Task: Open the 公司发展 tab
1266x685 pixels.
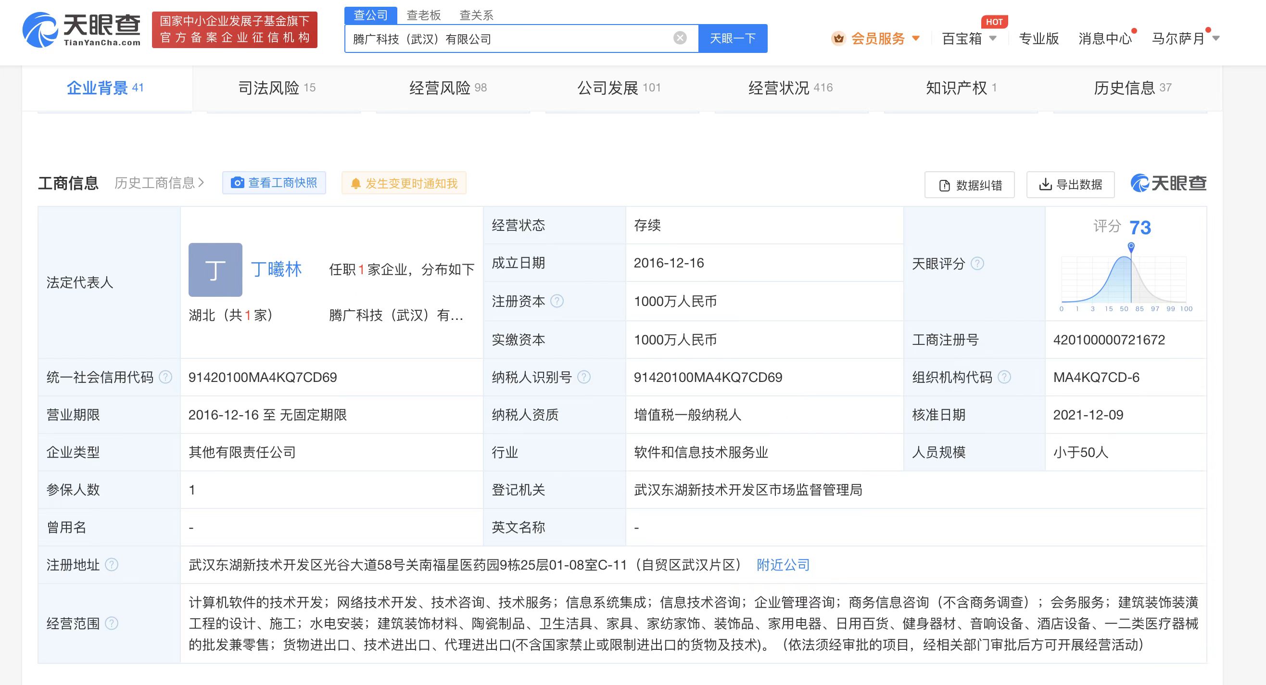Action: 619,88
